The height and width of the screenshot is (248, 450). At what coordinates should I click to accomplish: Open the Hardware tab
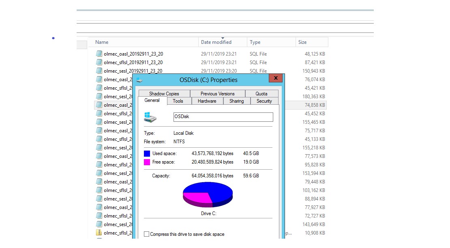point(207,101)
